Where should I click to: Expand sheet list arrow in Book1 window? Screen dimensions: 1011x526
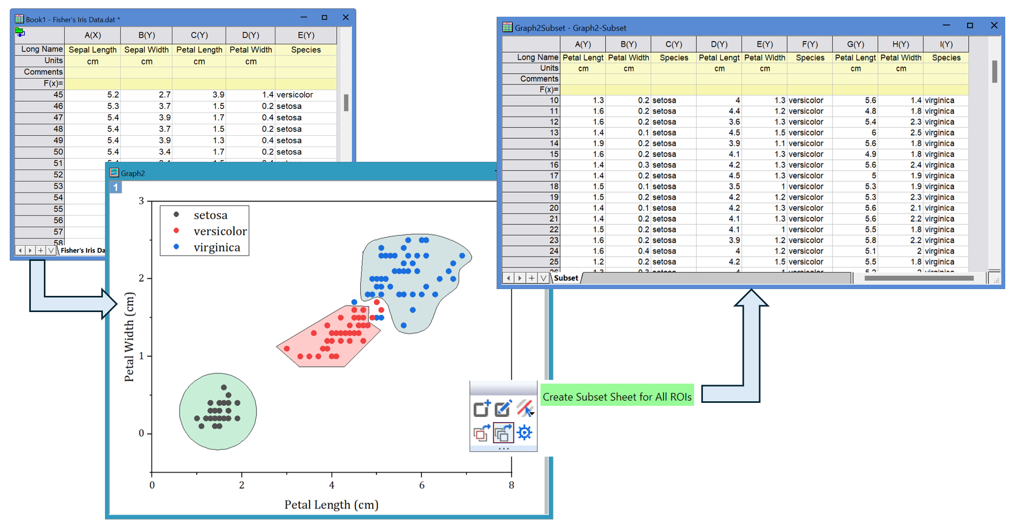point(51,250)
